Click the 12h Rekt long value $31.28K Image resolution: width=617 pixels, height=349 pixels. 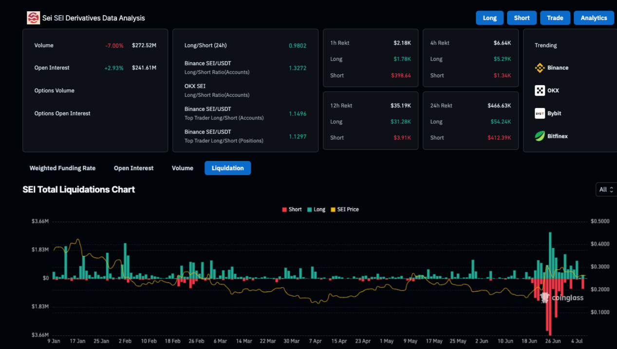(401, 122)
